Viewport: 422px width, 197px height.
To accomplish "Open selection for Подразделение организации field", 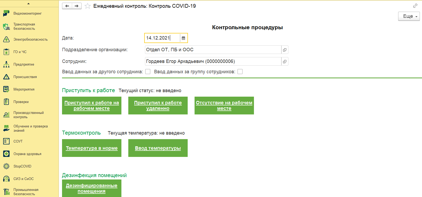I will 285,50.
